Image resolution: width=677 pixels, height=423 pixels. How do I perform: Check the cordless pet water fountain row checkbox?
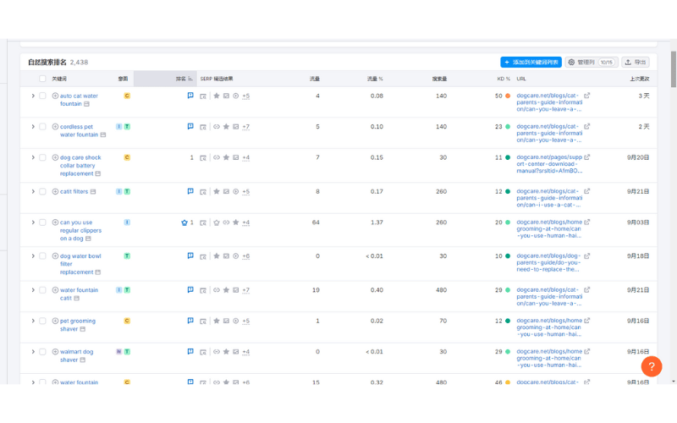[x=42, y=126]
